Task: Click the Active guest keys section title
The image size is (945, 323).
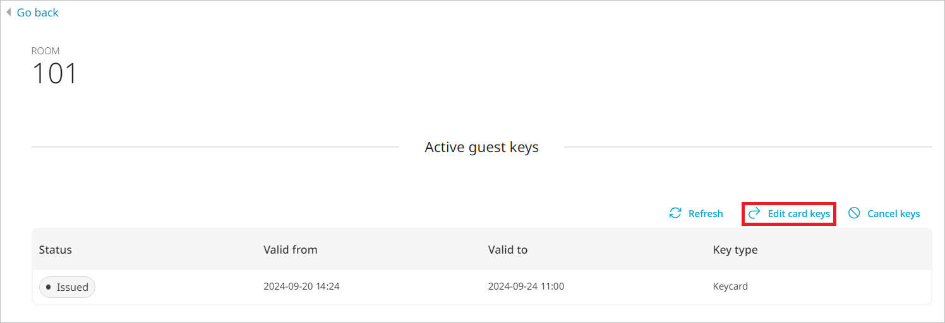Action: pyautogui.click(x=481, y=148)
